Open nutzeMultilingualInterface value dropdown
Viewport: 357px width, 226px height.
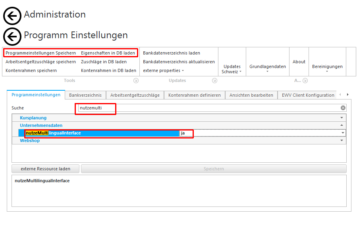click(x=343, y=133)
